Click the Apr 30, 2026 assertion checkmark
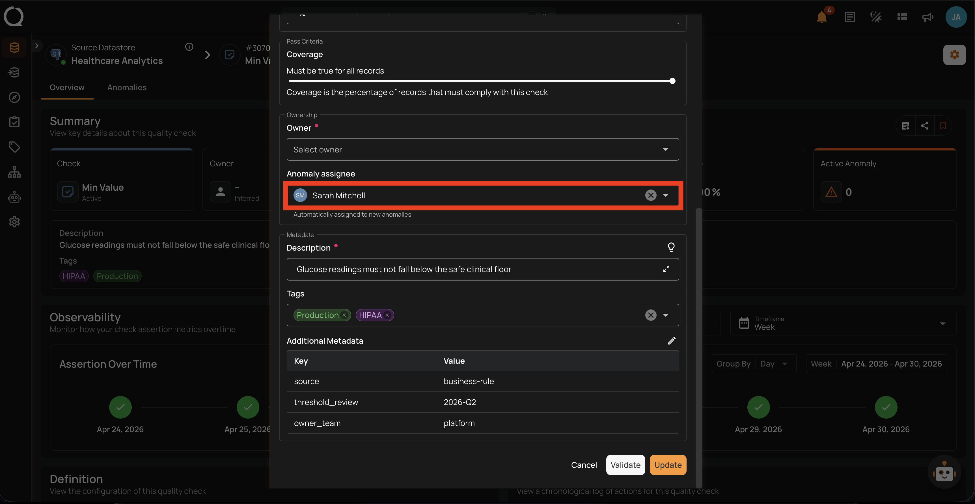975x504 pixels. tap(886, 407)
